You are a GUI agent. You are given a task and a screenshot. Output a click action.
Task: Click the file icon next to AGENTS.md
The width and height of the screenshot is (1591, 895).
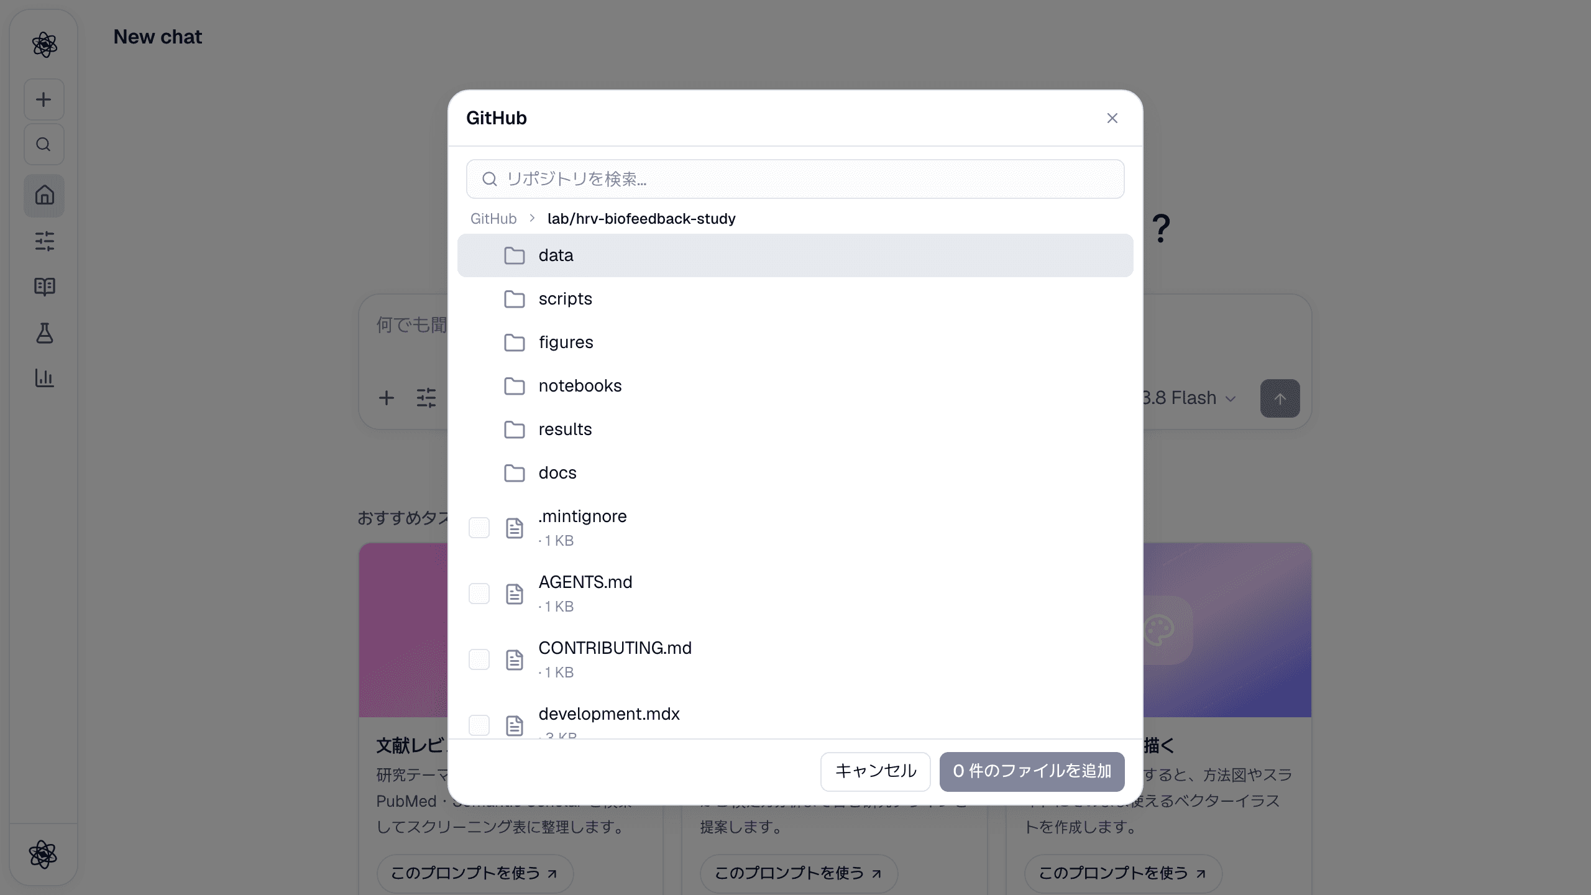click(515, 594)
